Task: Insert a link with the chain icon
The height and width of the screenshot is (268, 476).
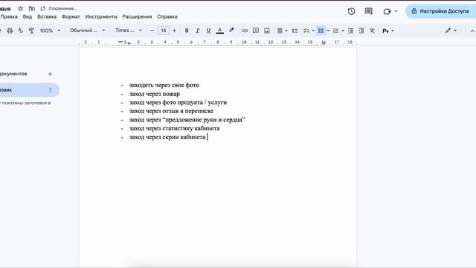Action: pos(245,31)
